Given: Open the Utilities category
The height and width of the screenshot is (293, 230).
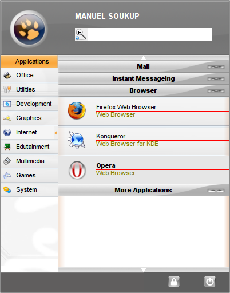Looking at the screenshot, I should coord(29,89).
